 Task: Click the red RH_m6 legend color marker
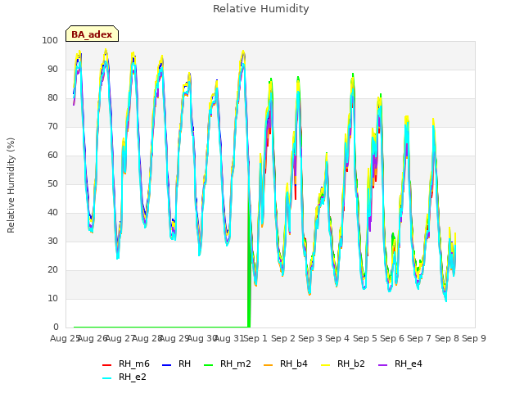(106, 365)
